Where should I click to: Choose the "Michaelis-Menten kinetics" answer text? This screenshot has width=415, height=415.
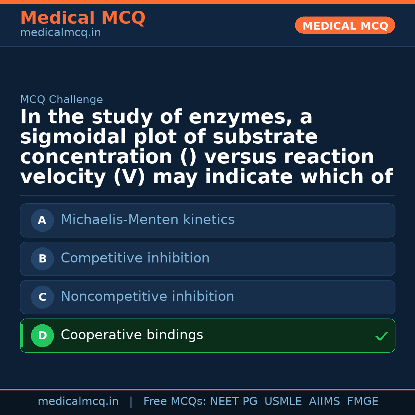[x=148, y=220]
